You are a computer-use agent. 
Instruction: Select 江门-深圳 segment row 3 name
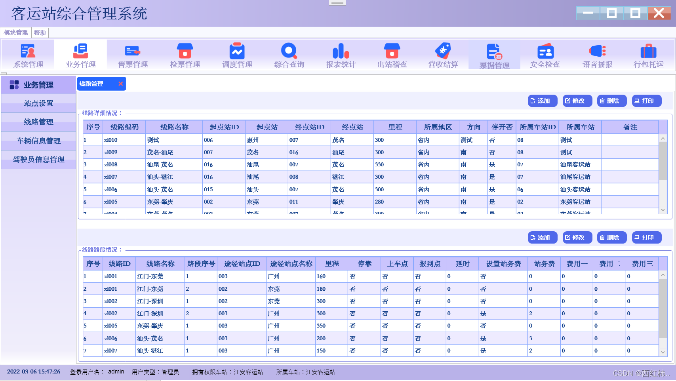[x=160, y=301]
